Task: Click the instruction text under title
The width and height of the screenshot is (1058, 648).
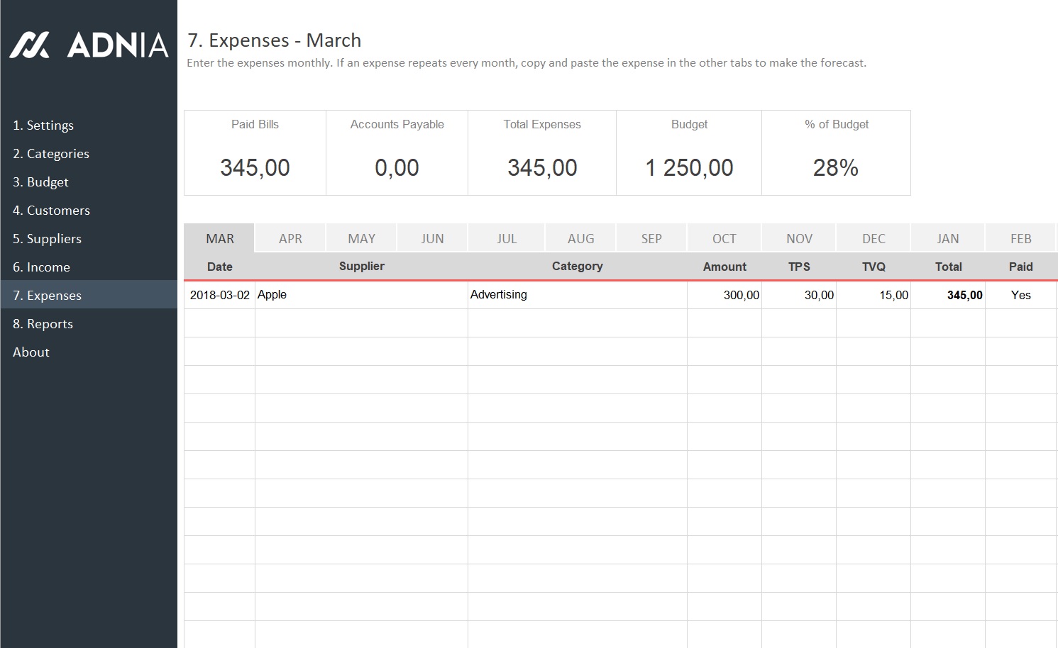Action: [x=527, y=63]
